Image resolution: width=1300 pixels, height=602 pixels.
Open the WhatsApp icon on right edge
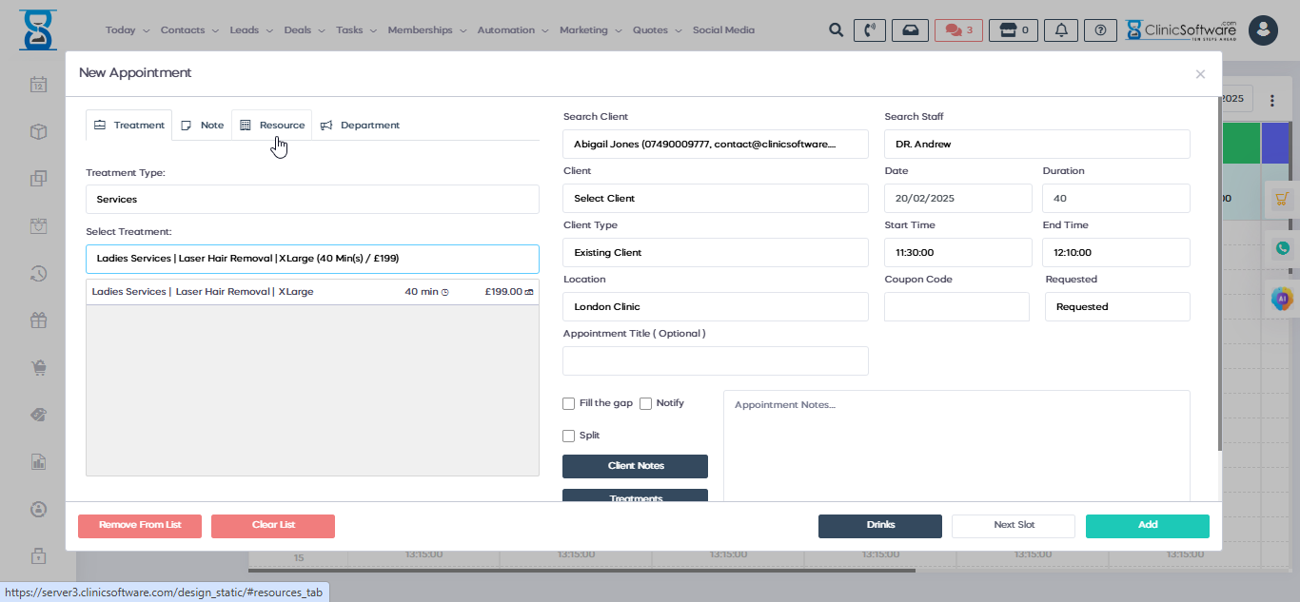point(1283,248)
